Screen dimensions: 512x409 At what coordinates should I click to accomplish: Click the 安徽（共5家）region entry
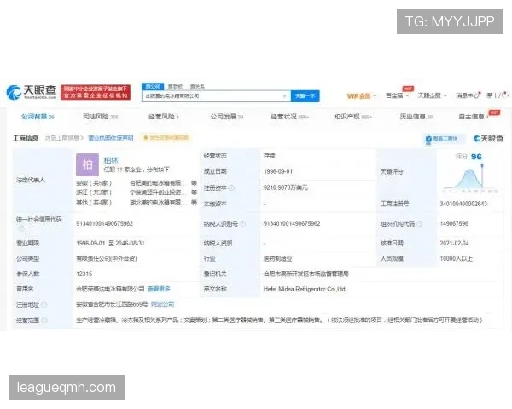[94, 183]
